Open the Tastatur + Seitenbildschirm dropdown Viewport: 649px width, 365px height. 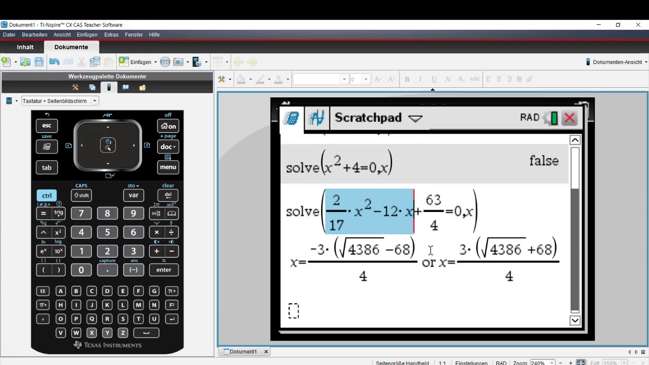pyautogui.click(x=59, y=101)
